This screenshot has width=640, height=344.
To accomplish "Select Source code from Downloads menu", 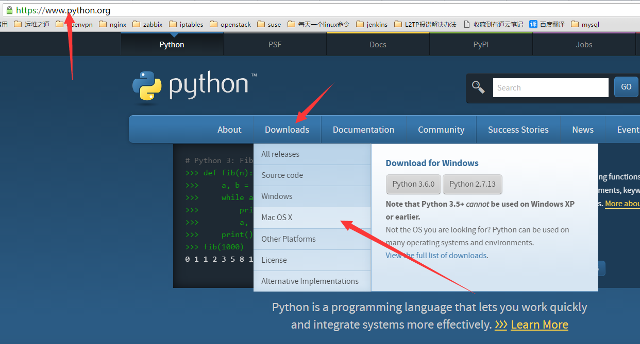I will (312, 175).
